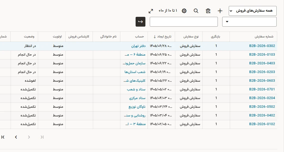Open account شعب استان‌ها

pyautogui.click(x=135, y=72)
